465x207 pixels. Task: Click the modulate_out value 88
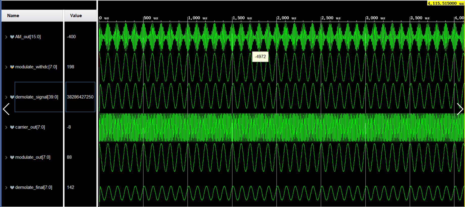click(69, 157)
